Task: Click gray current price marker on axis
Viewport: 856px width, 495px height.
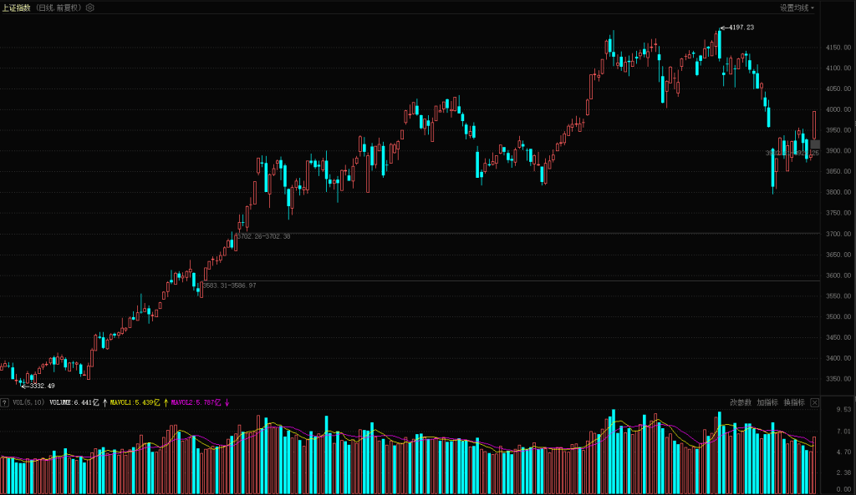Action: tap(815, 144)
